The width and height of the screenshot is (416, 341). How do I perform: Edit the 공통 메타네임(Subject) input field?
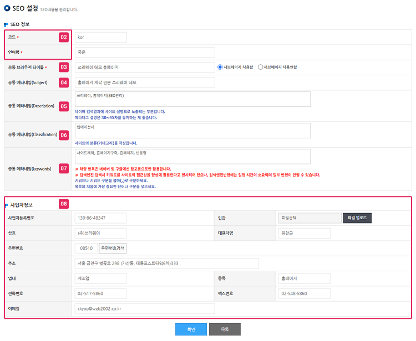click(145, 82)
